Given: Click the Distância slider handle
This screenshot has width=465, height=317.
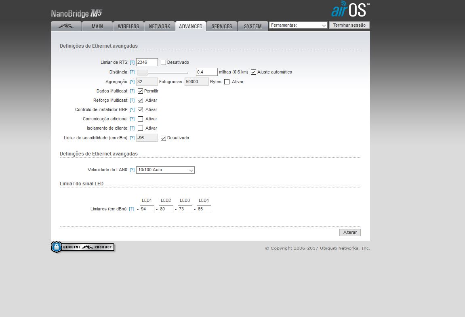Looking at the screenshot, I should pyautogui.click(x=143, y=72).
